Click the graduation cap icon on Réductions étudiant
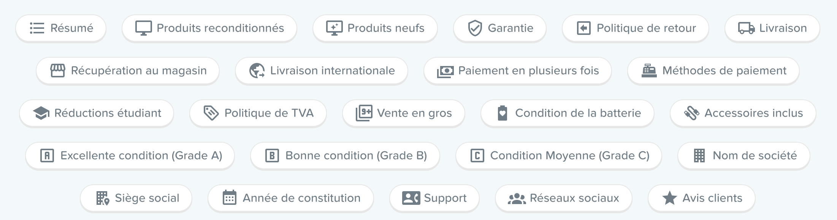 pos(41,113)
